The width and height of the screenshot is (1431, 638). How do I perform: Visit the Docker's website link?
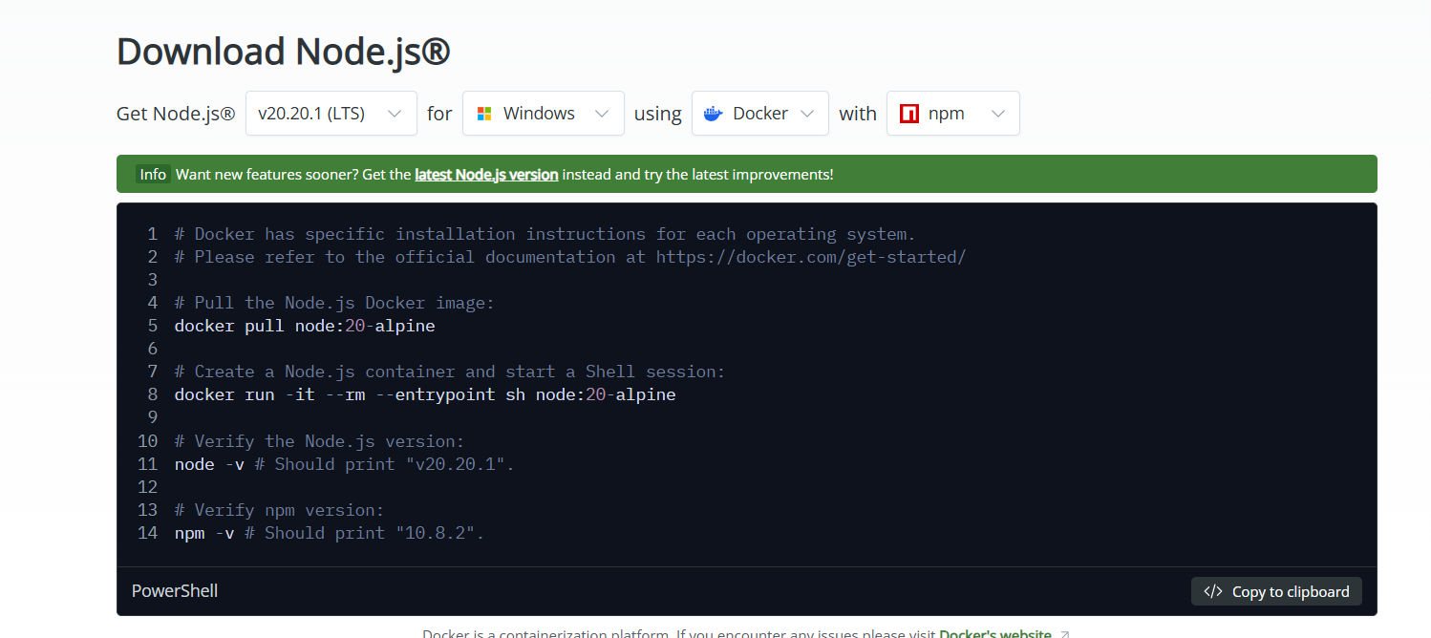pyautogui.click(x=994, y=634)
